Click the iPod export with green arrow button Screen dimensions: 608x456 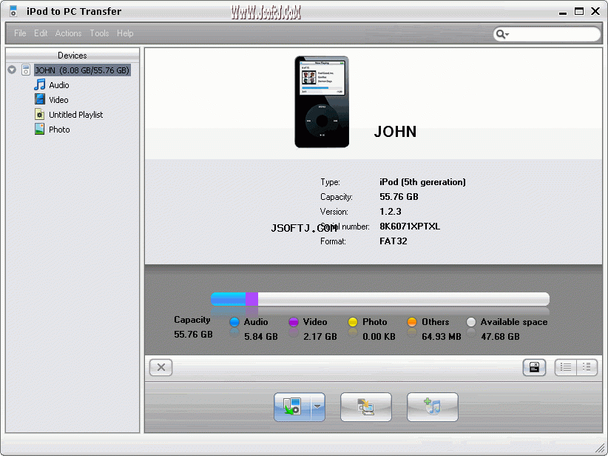[292, 406]
